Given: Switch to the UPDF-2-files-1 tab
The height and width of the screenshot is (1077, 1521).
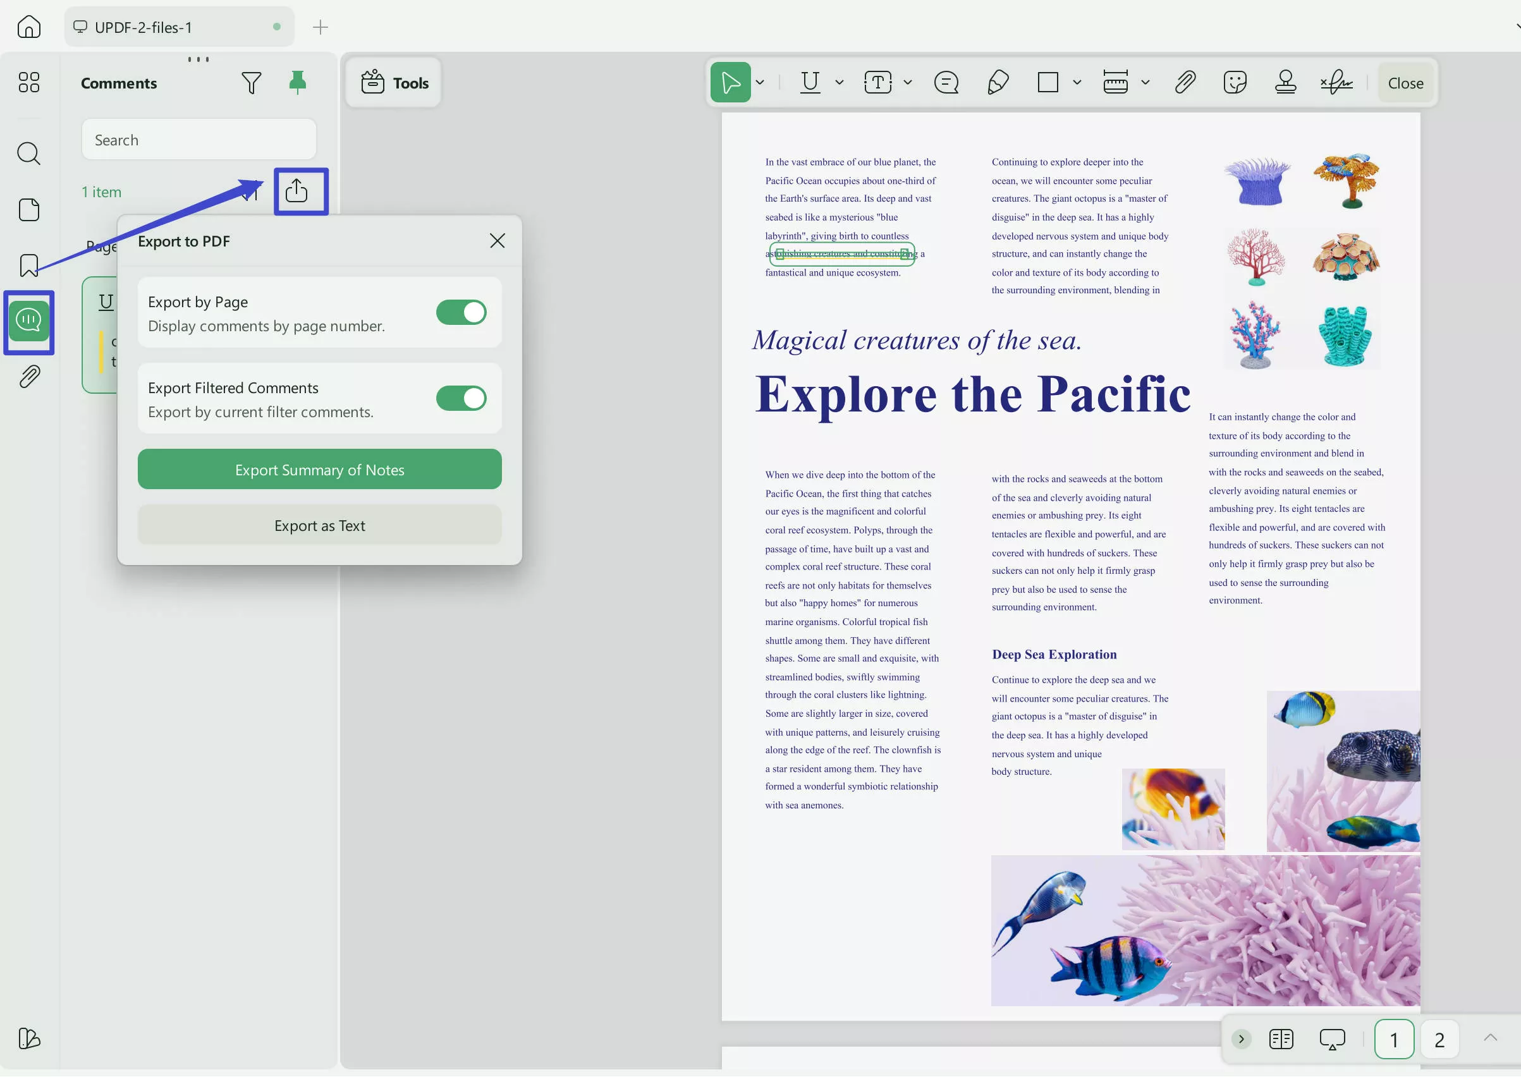Looking at the screenshot, I should 144,27.
